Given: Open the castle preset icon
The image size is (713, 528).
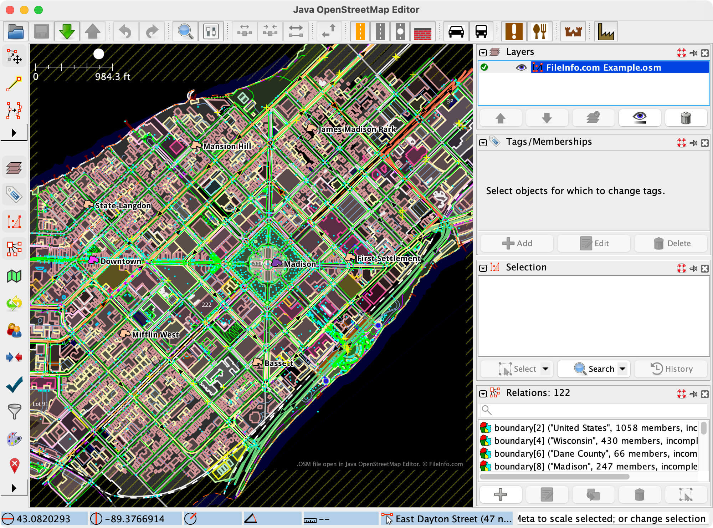Looking at the screenshot, I should click(573, 31).
